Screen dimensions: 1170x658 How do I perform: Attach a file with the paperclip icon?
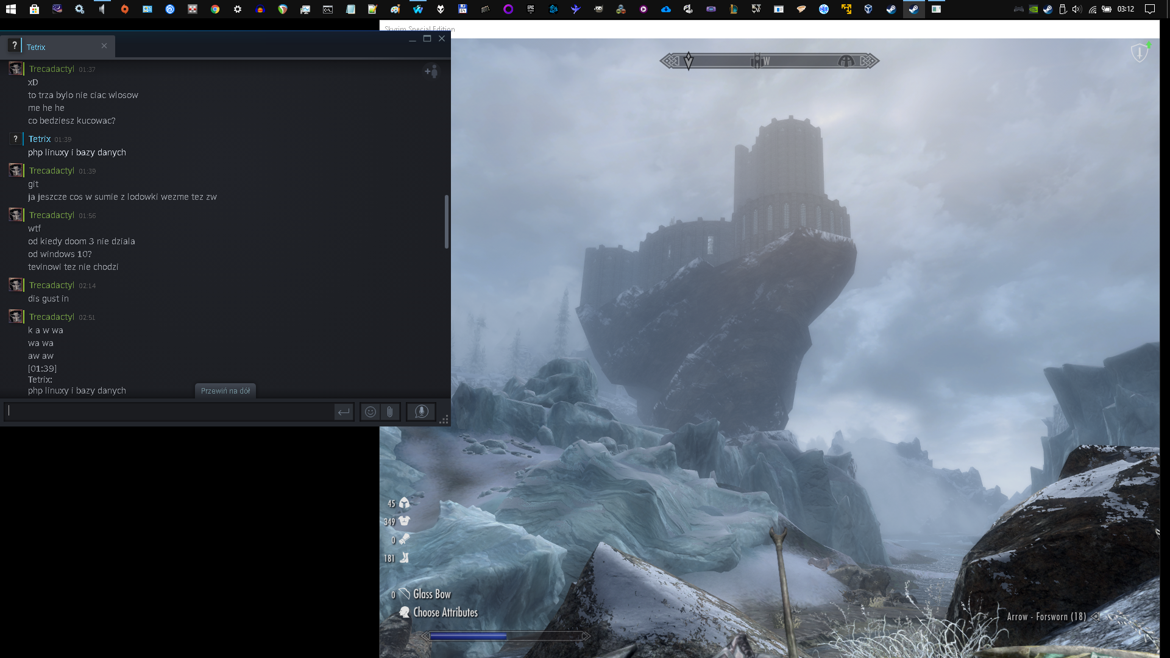coord(390,412)
